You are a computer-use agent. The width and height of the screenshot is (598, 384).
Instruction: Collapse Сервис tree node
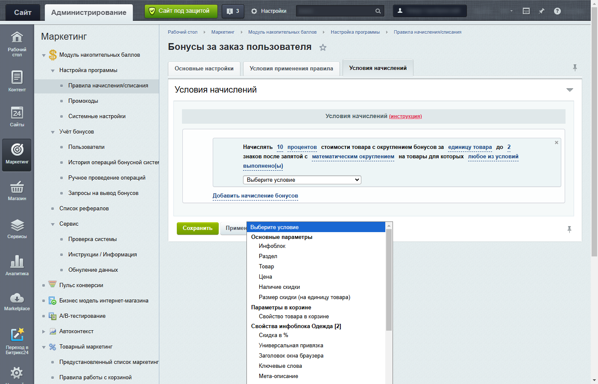tap(53, 224)
